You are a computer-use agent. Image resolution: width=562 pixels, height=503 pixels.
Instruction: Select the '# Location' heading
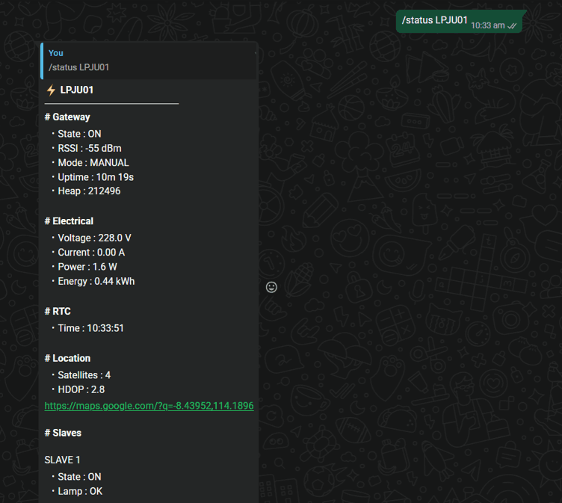tap(67, 358)
